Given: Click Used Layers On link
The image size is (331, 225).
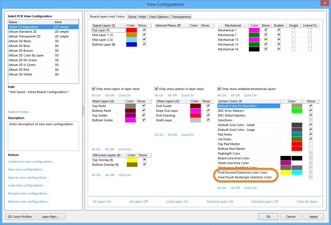Looking at the screenshot, I should [177, 202].
